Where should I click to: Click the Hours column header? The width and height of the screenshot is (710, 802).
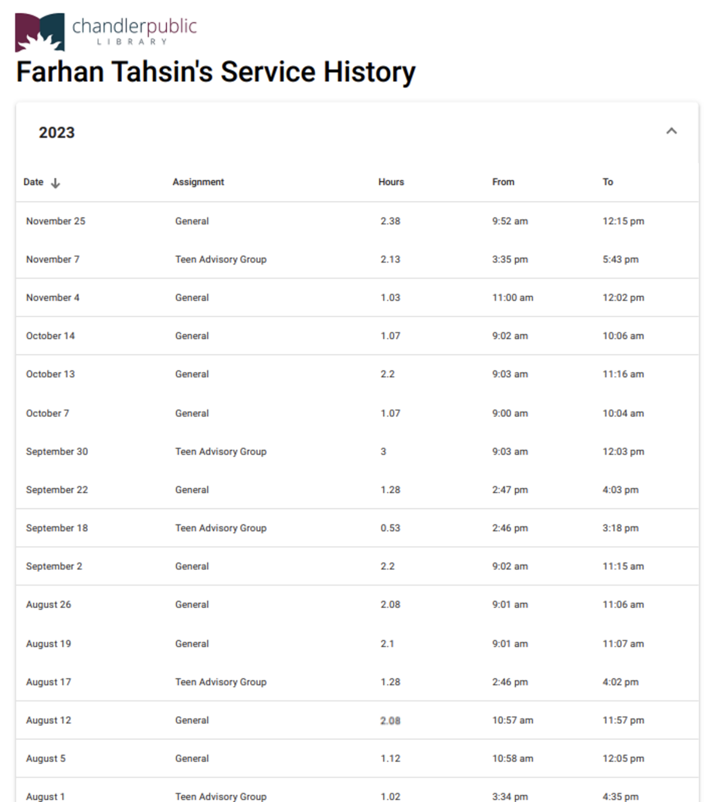pyautogui.click(x=391, y=182)
